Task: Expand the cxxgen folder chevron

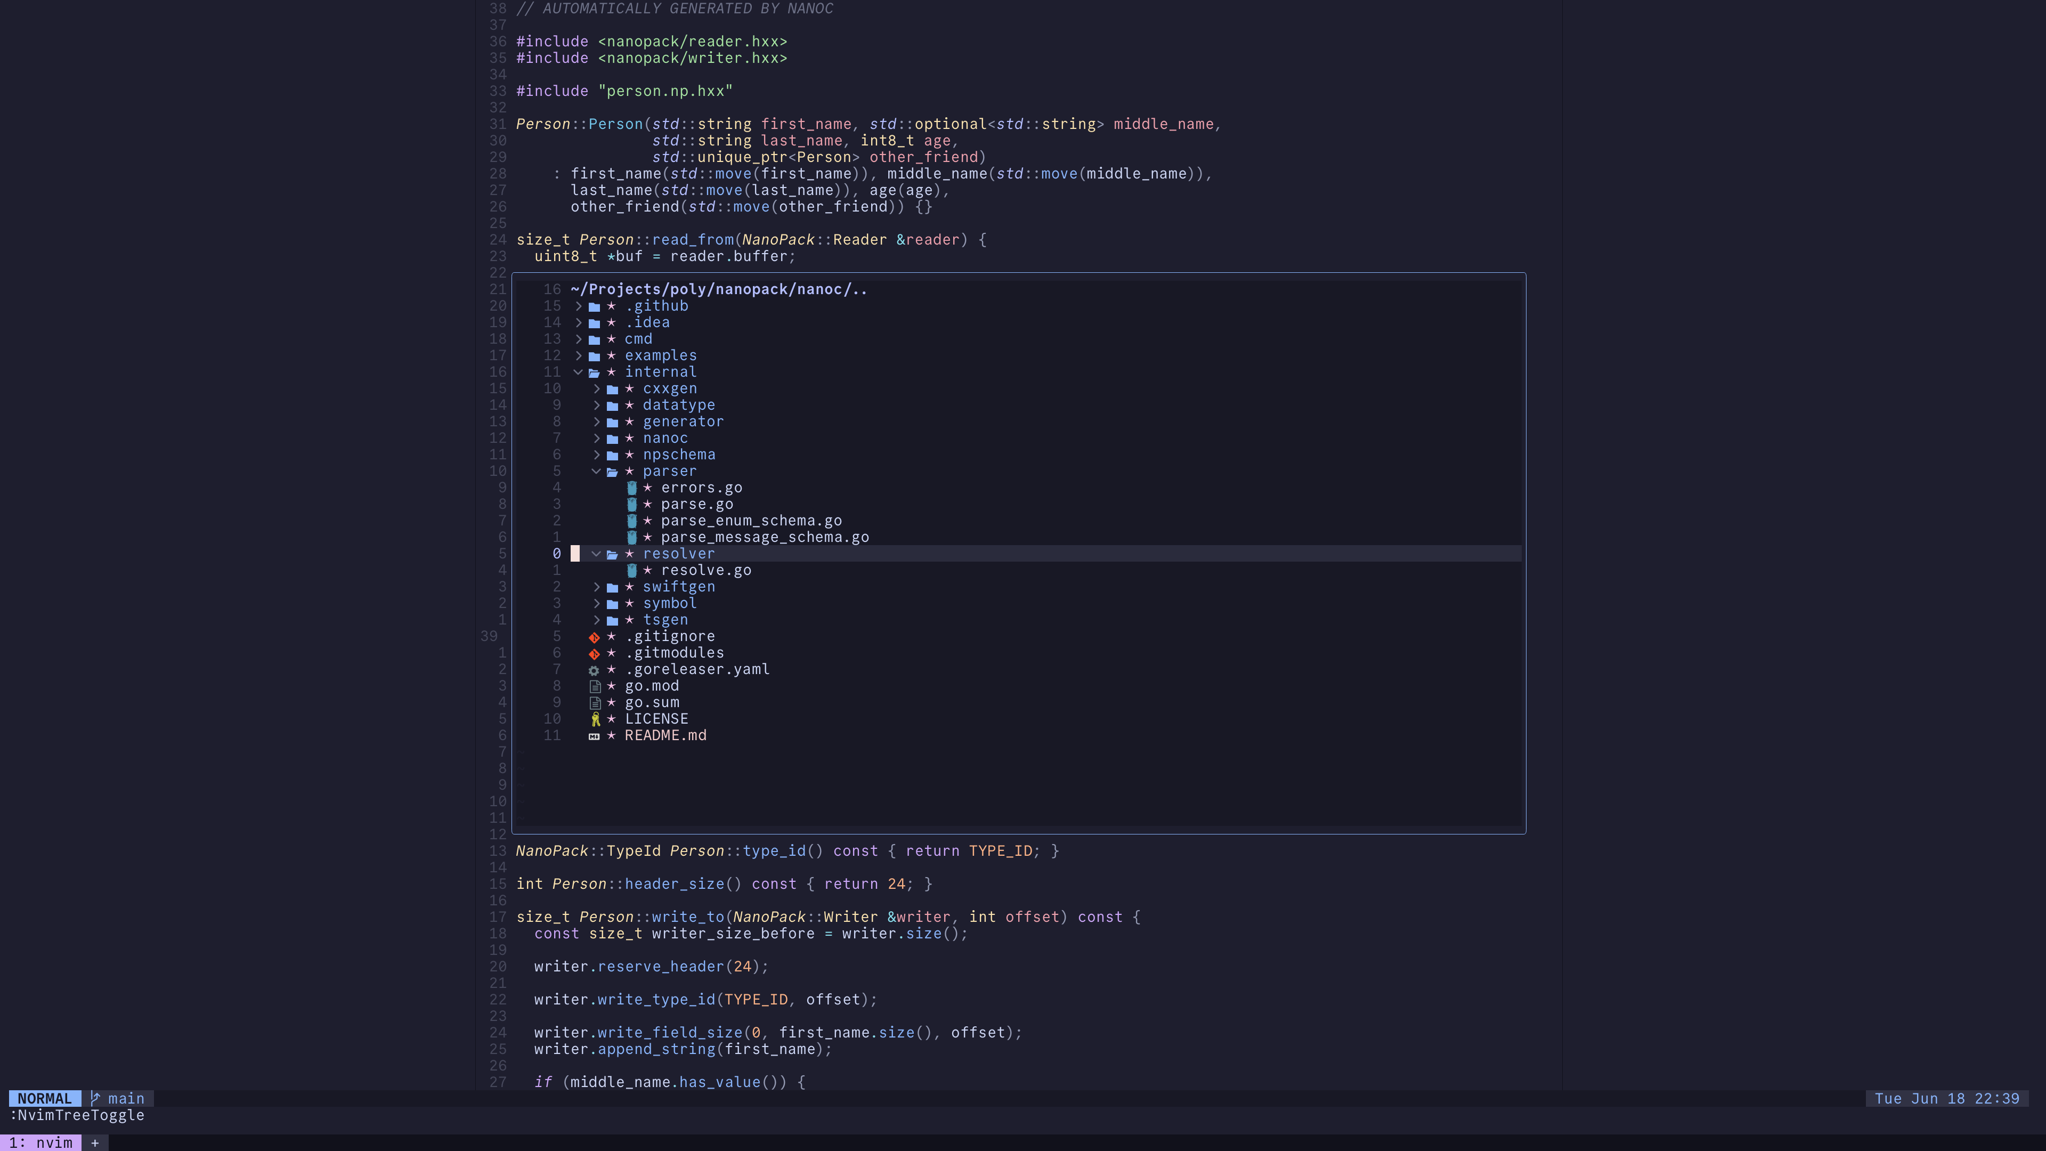Action: pyautogui.click(x=597, y=388)
